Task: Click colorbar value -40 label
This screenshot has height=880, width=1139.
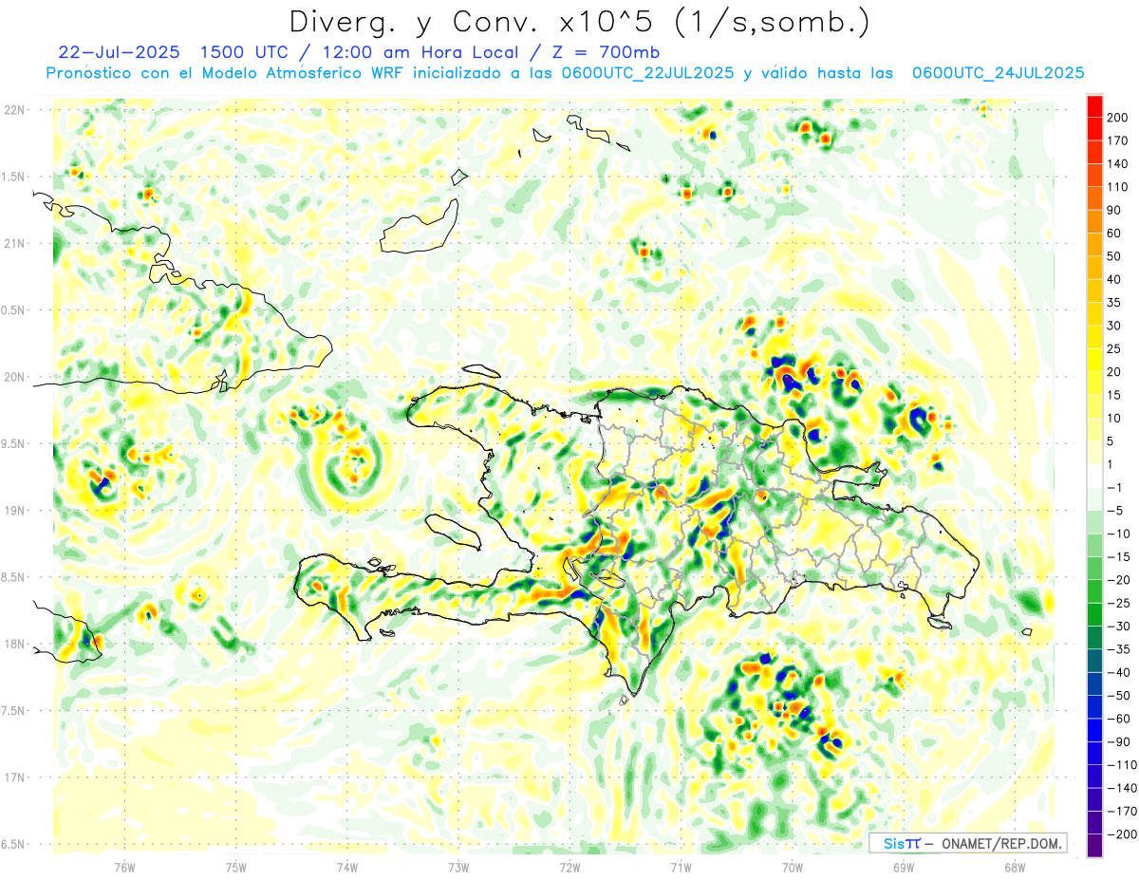Action: click(x=1118, y=672)
